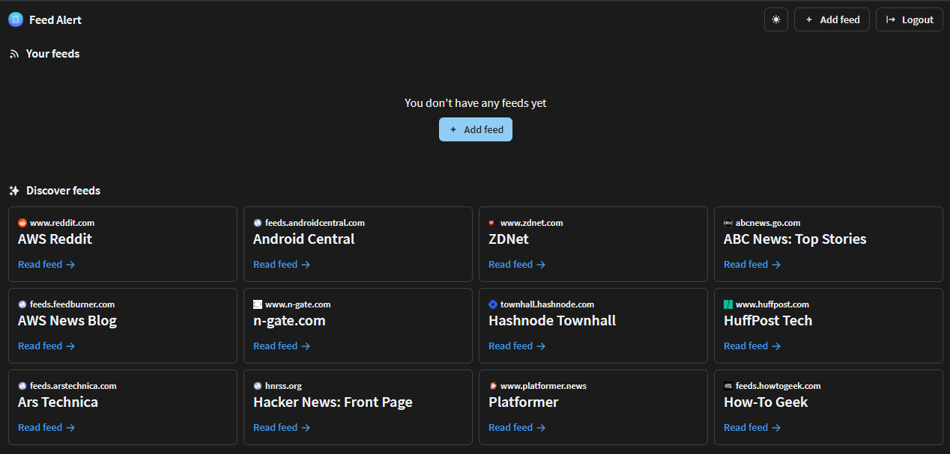Click the ABC News: Top Stories title
The width and height of the screenshot is (950, 454).
795,239
